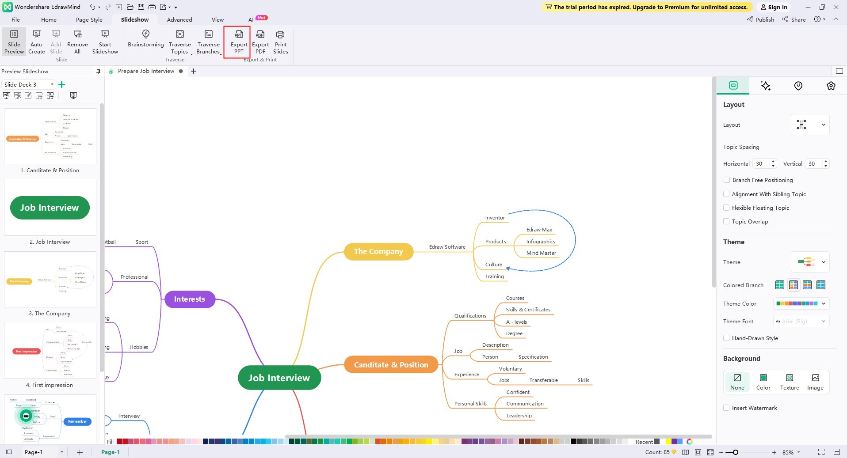Select the Color background option
Image resolution: width=847 pixels, height=458 pixels.
(x=763, y=382)
